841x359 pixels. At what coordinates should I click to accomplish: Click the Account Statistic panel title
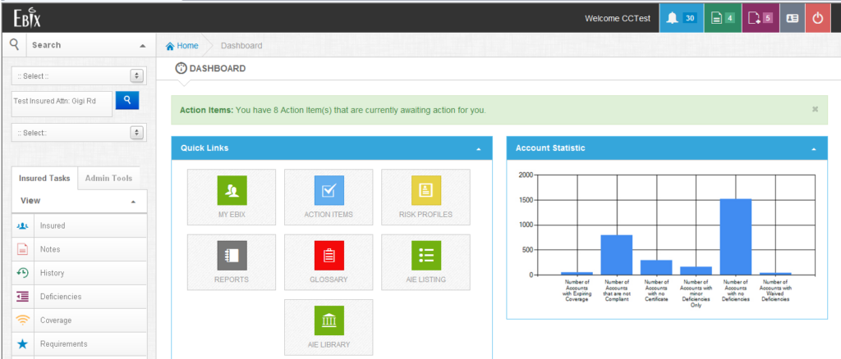pyautogui.click(x=550, y=148)
